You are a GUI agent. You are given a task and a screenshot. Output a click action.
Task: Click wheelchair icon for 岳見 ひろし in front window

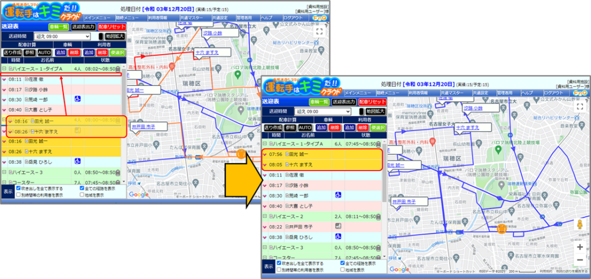(x=338, y=237)
